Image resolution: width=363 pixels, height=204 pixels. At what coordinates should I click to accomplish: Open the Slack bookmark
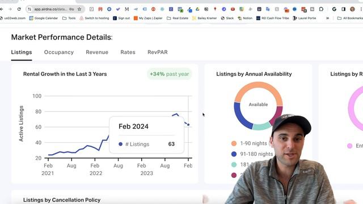tap(227, 18)
